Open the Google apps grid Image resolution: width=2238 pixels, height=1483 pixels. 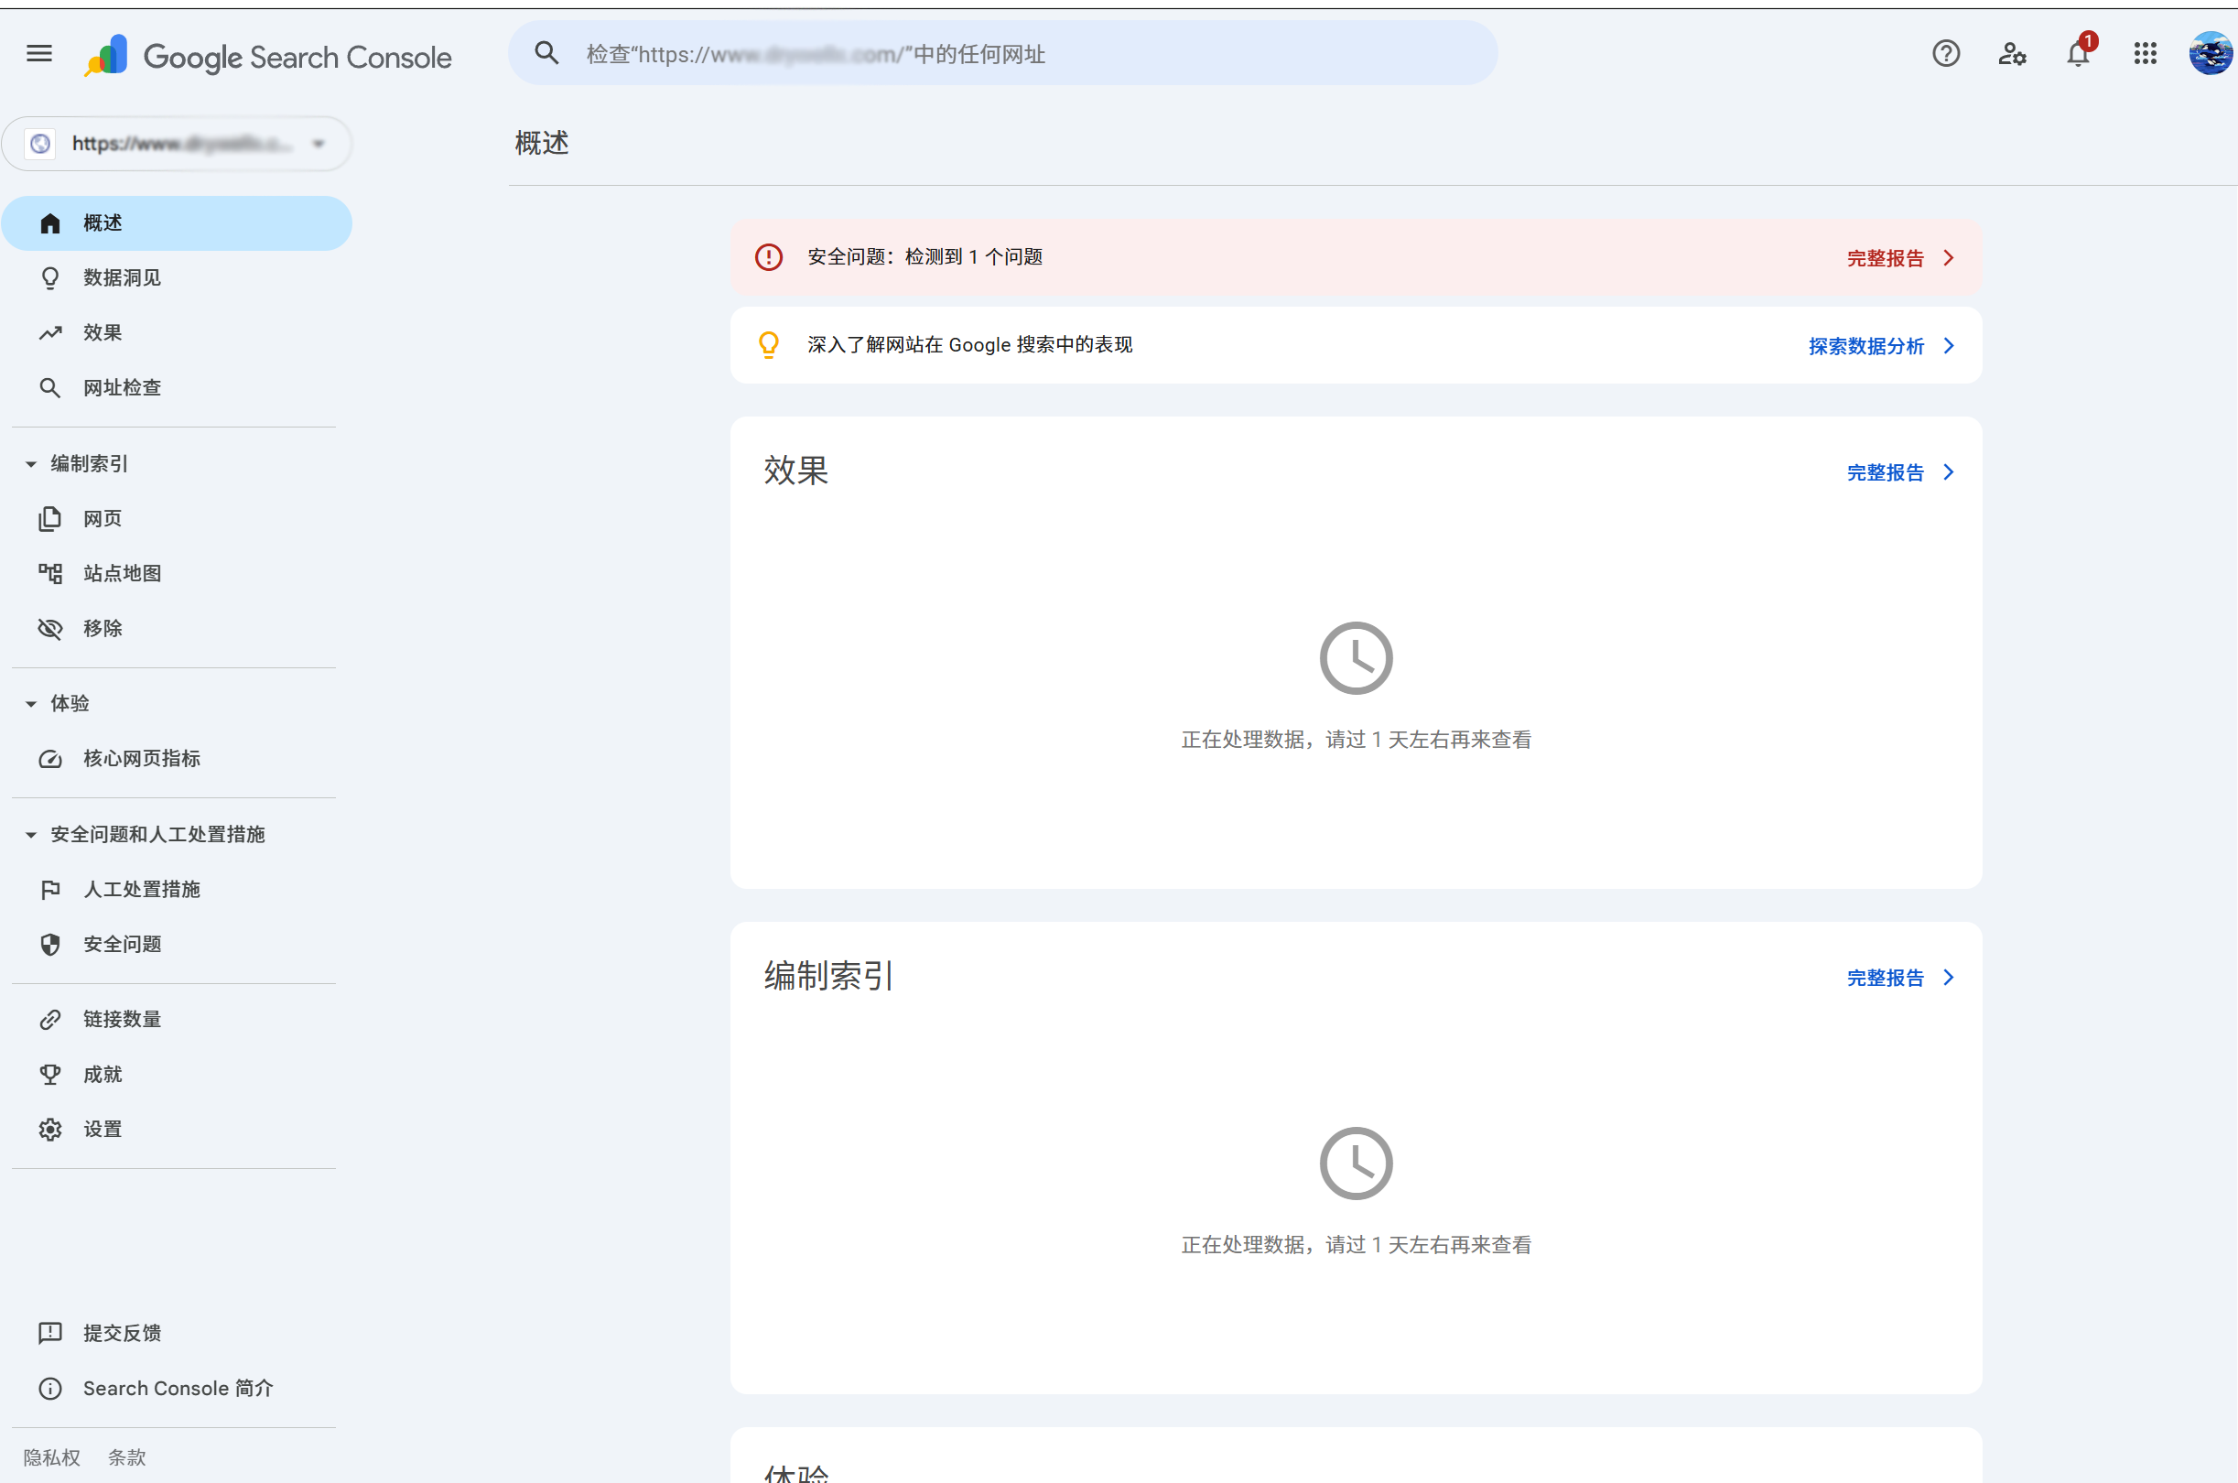click(x=2145, y=54)
